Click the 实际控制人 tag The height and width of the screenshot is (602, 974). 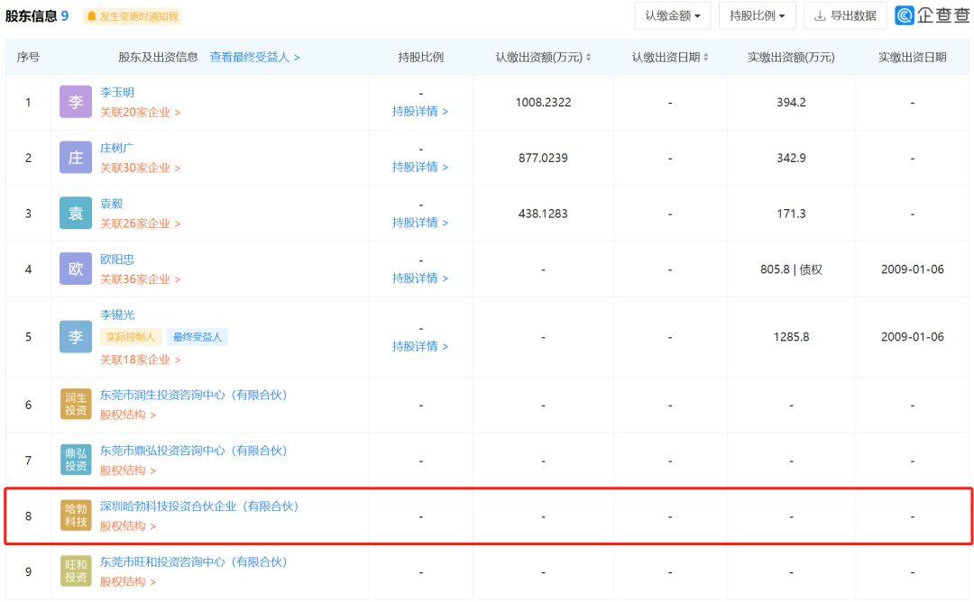point(131,337)
